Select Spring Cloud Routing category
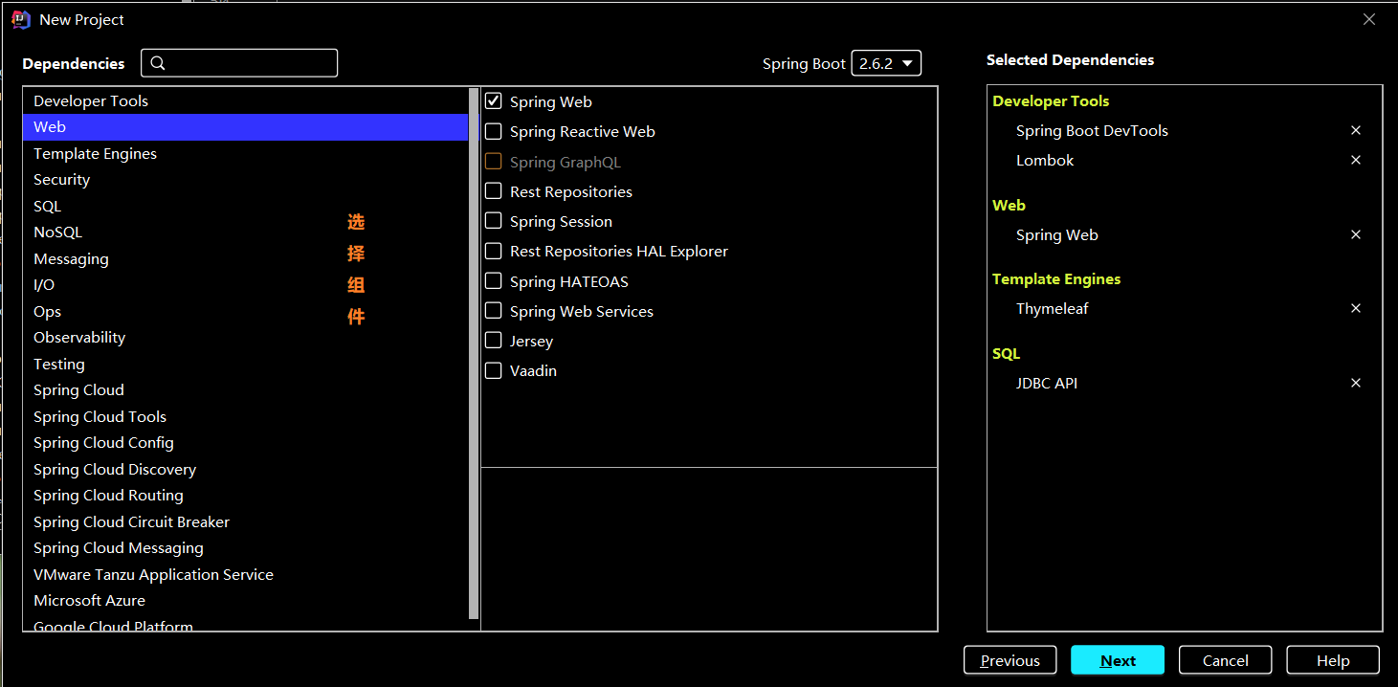The width and height of the screenshot is (1398, 687). tap(245, 496)
